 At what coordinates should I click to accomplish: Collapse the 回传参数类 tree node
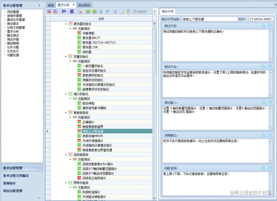click(66, 155)
